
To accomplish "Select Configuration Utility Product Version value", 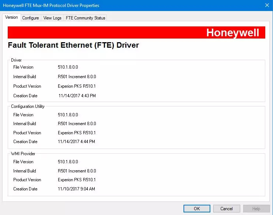I will click(x=77, y=133).
